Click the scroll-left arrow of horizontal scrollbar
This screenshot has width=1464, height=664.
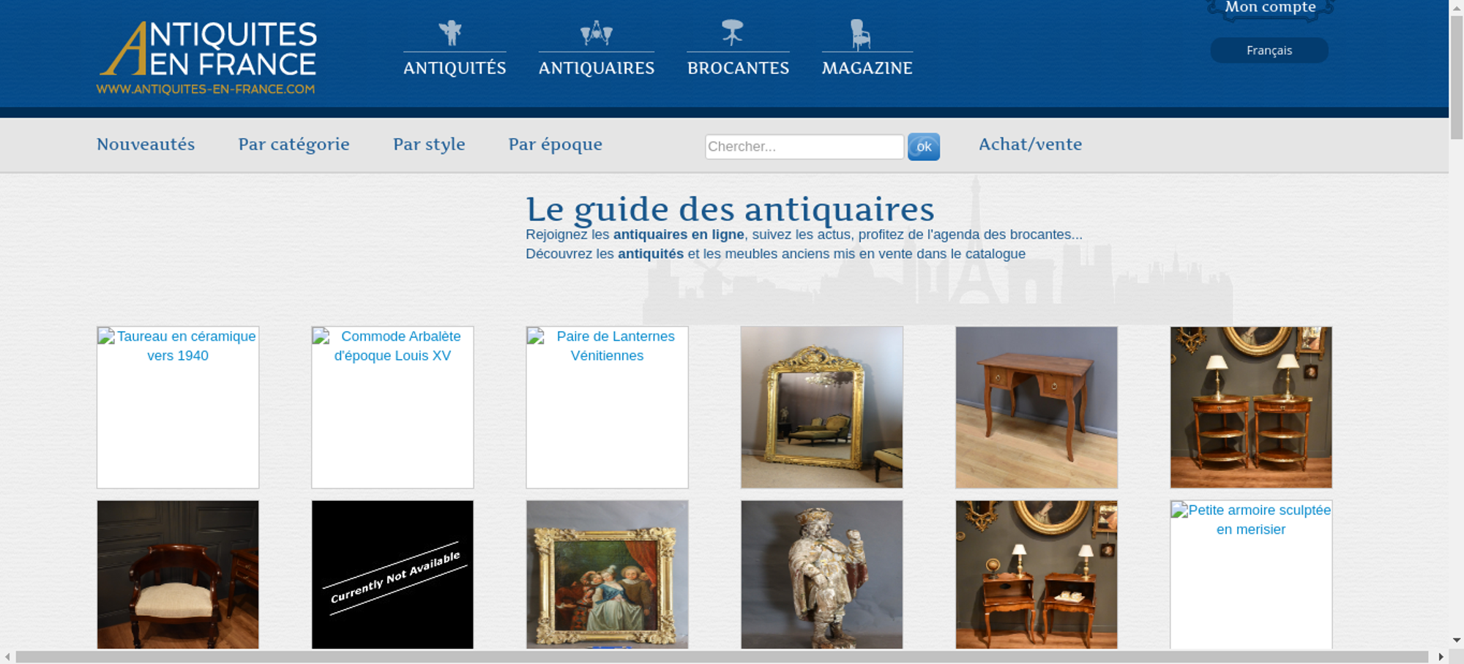(7, 657)
